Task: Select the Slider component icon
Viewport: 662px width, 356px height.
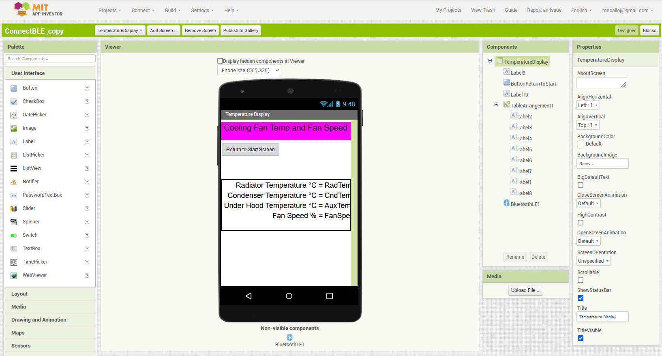Action: [14, 208]
